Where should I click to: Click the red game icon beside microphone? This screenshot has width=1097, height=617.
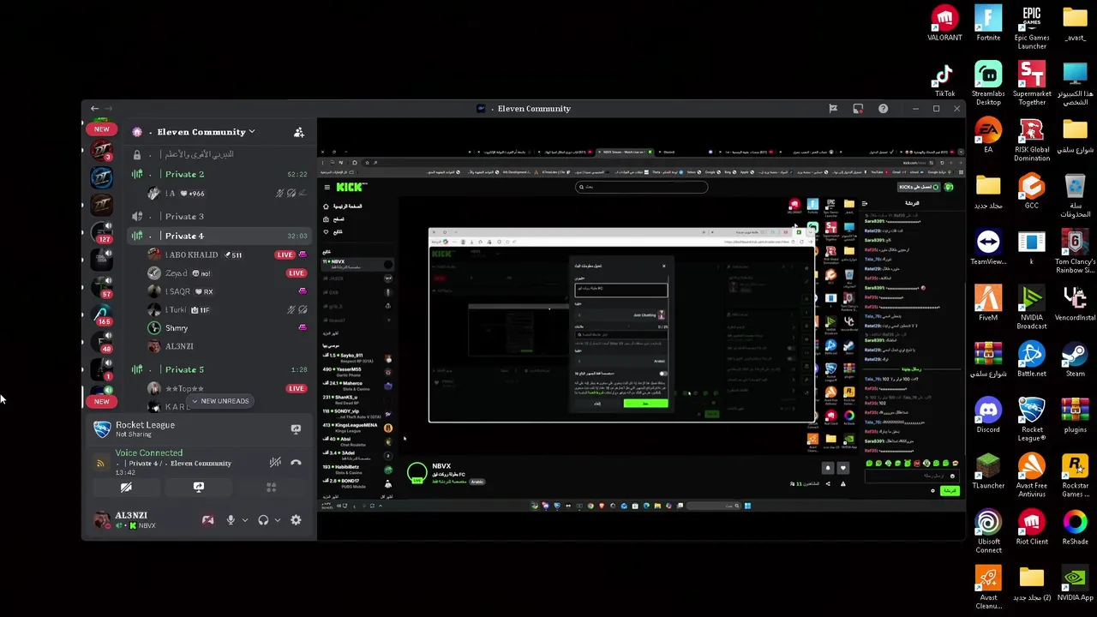pos(207,520)
